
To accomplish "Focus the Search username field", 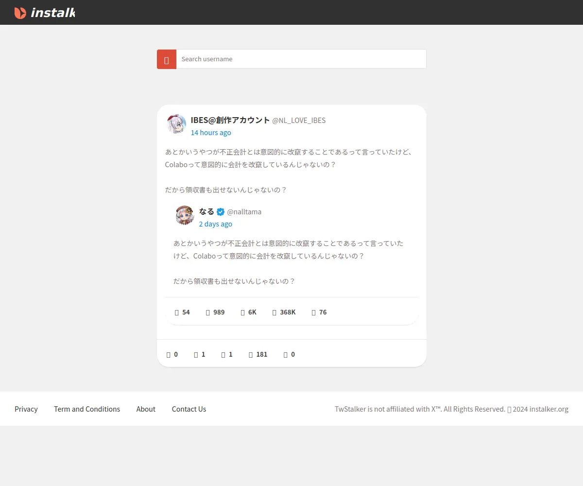I will (301, 59).
